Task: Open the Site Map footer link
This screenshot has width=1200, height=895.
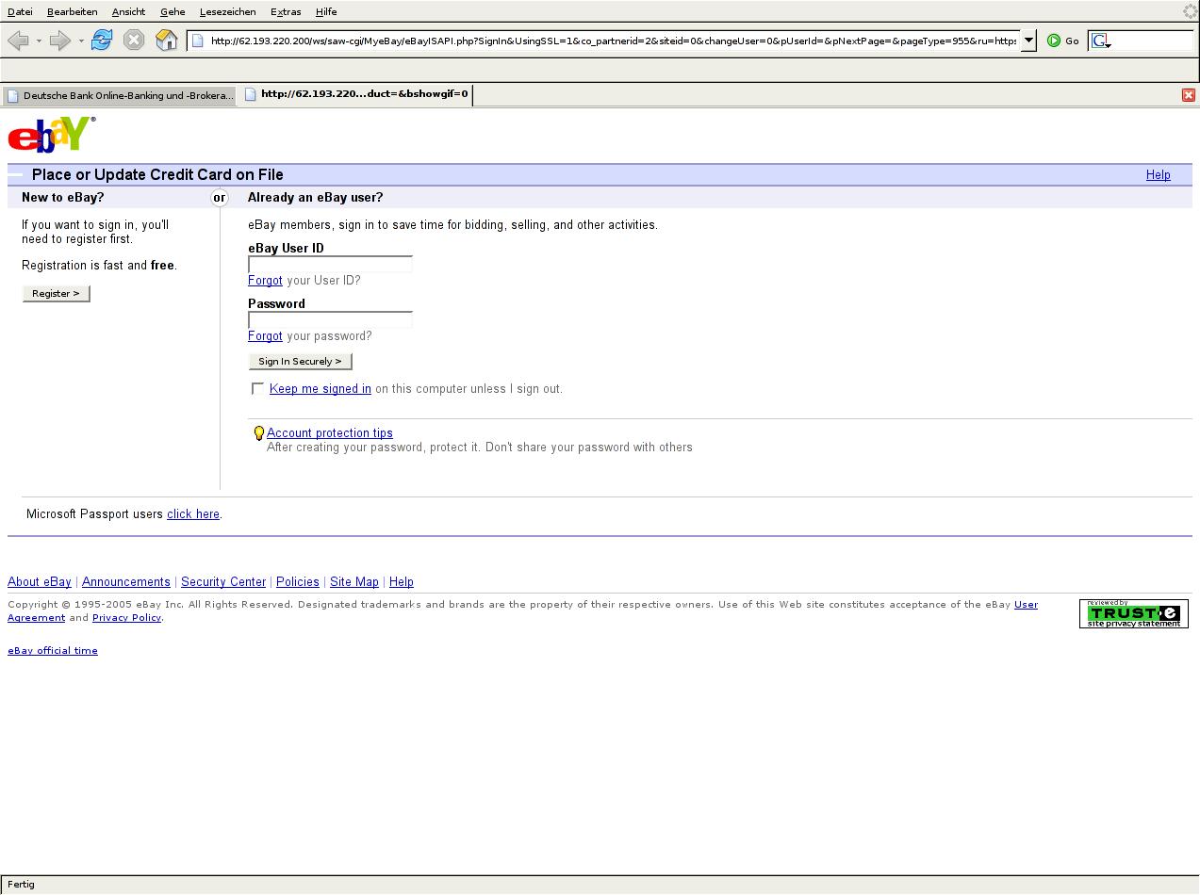Action: tap(354, 582)
